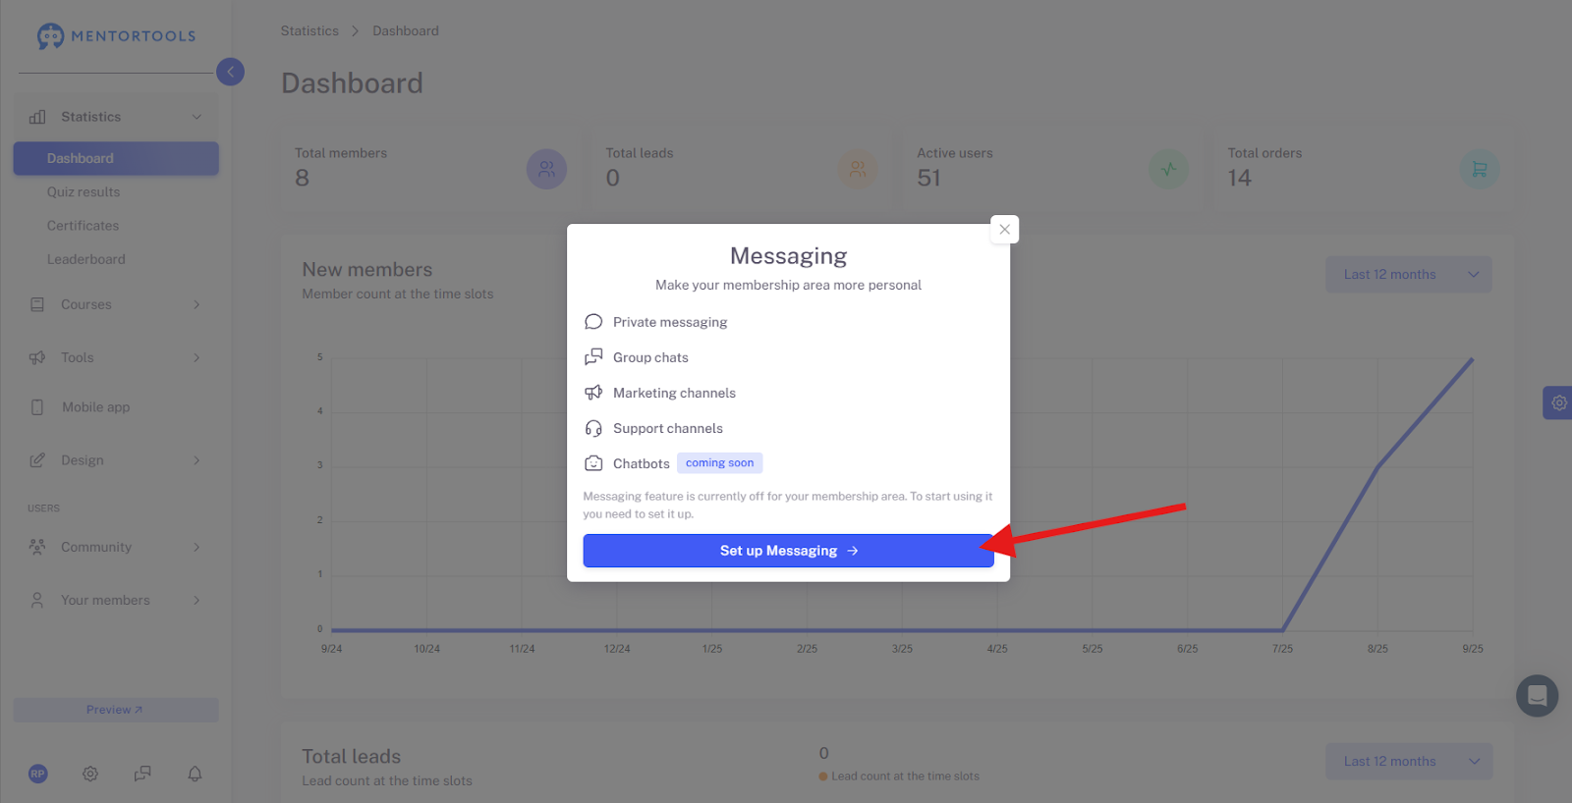1572x803 pixels.
Task: Click Statistics breadcrumb link
Action: click(x=309, y=31)
